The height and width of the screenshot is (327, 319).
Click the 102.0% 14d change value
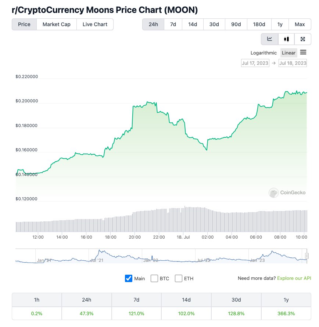pyautogui.click(x=186, y=313)
